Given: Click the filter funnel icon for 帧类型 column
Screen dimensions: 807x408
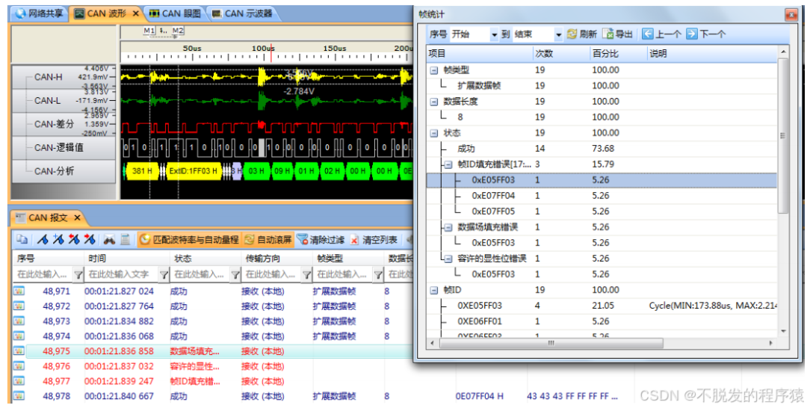Looking at the screenshot, I should click(x=378, y=274).
